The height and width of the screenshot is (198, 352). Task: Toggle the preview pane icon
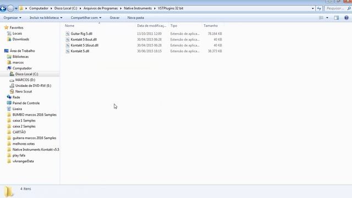[336, 18]
